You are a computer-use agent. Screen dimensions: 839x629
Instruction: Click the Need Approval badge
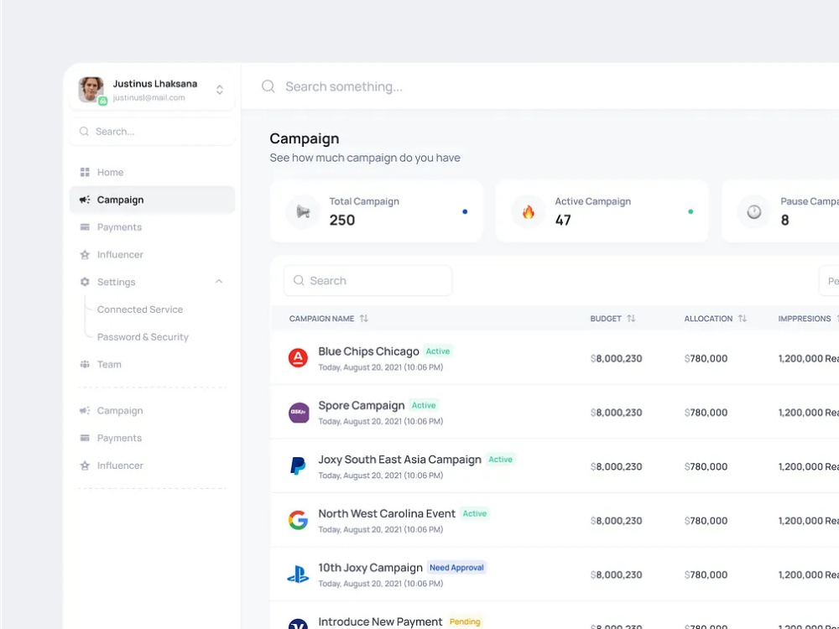(456, 568)
